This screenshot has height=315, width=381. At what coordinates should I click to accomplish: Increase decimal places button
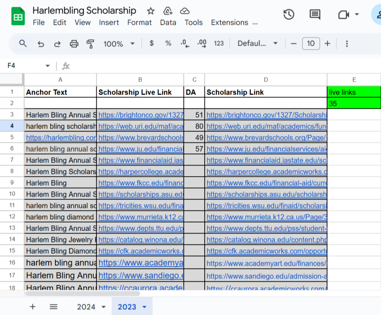(202, 43)
